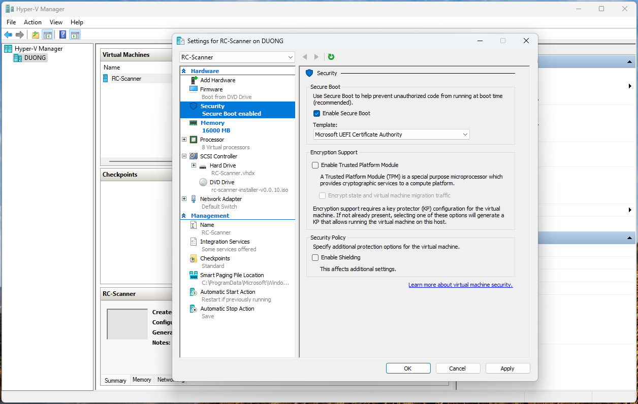The width and height of the screenshot is (638, 404).
Task: Check Enable Trusted Platform Module
Action: click(x=315, y=165)
